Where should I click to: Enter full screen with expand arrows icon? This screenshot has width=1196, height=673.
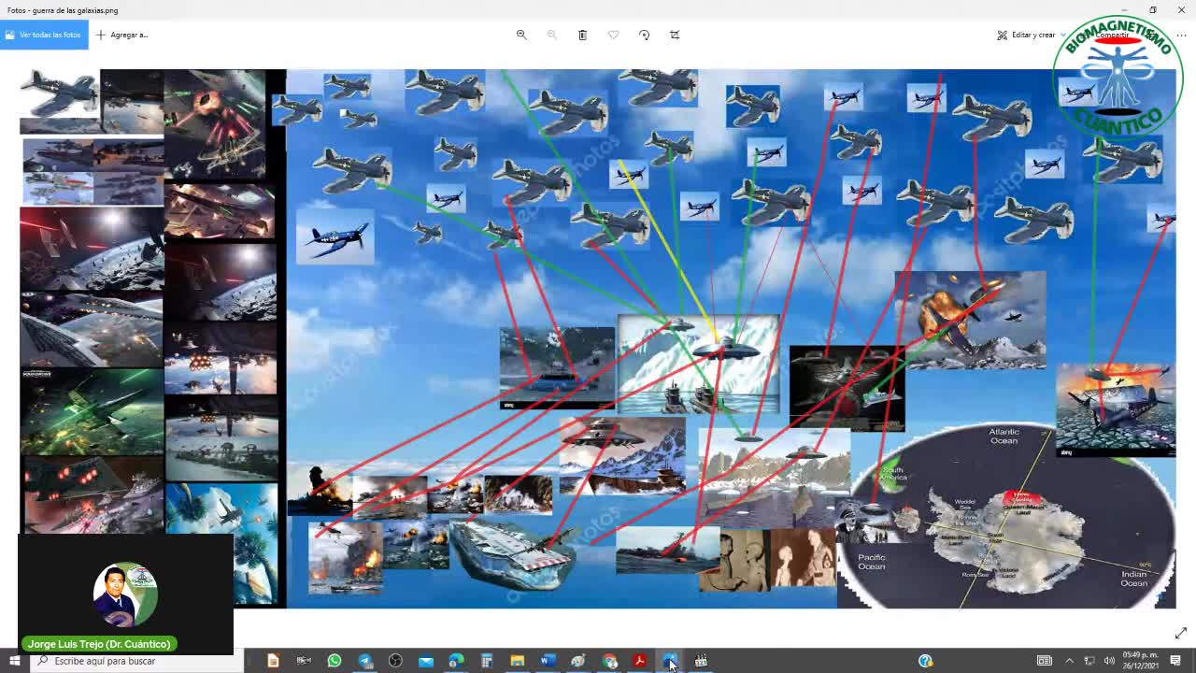(1180, 633)
